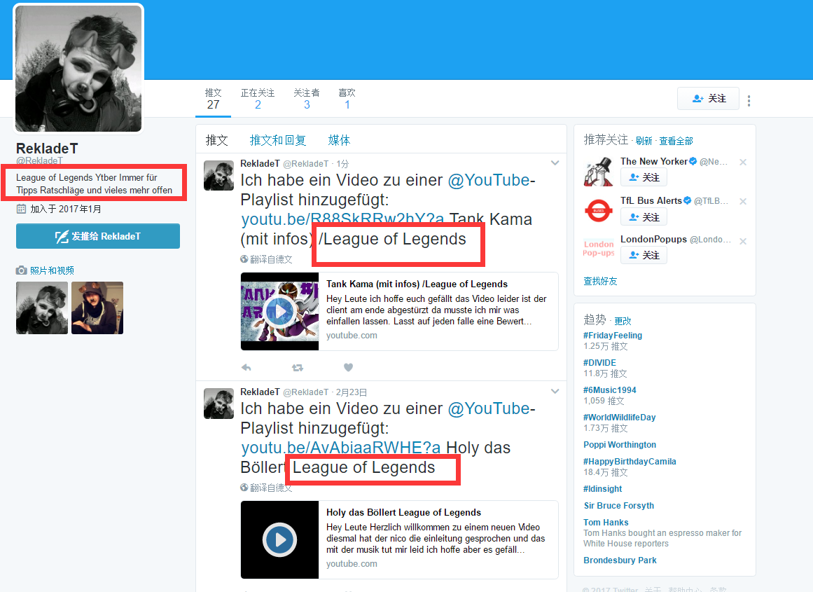Switch to the 媒体 tab
The height and width of the screenshot is (592, 813).
pyautogui.click(x=339, y=140)
